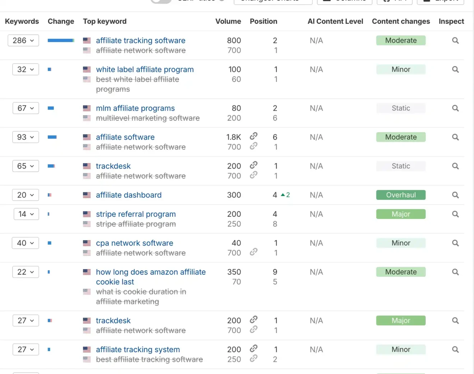Click Inspect magnifier in affiliate software row
474x374 pixels.
(x=455, y=137)
